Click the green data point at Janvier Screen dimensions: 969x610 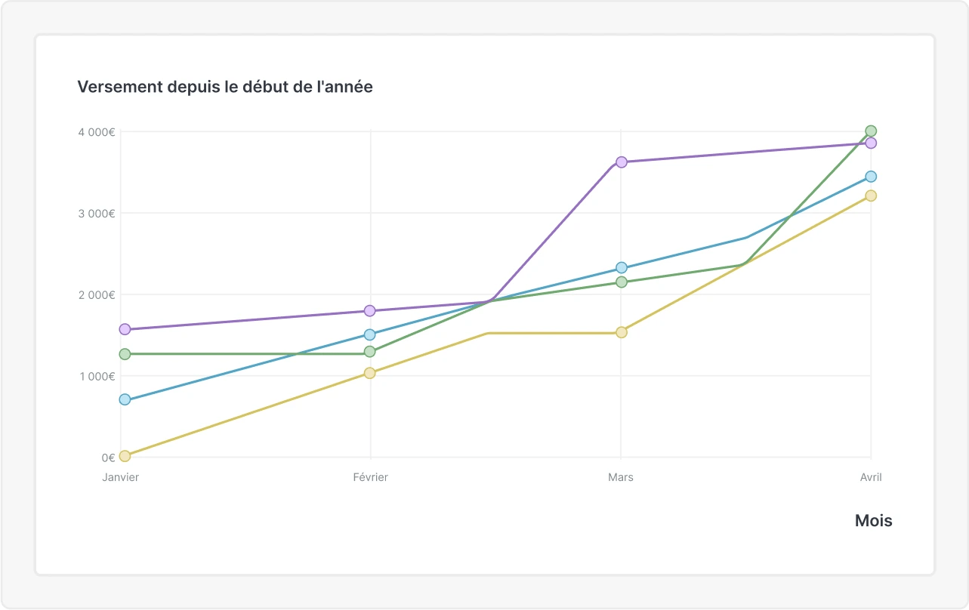coord(125,354)
